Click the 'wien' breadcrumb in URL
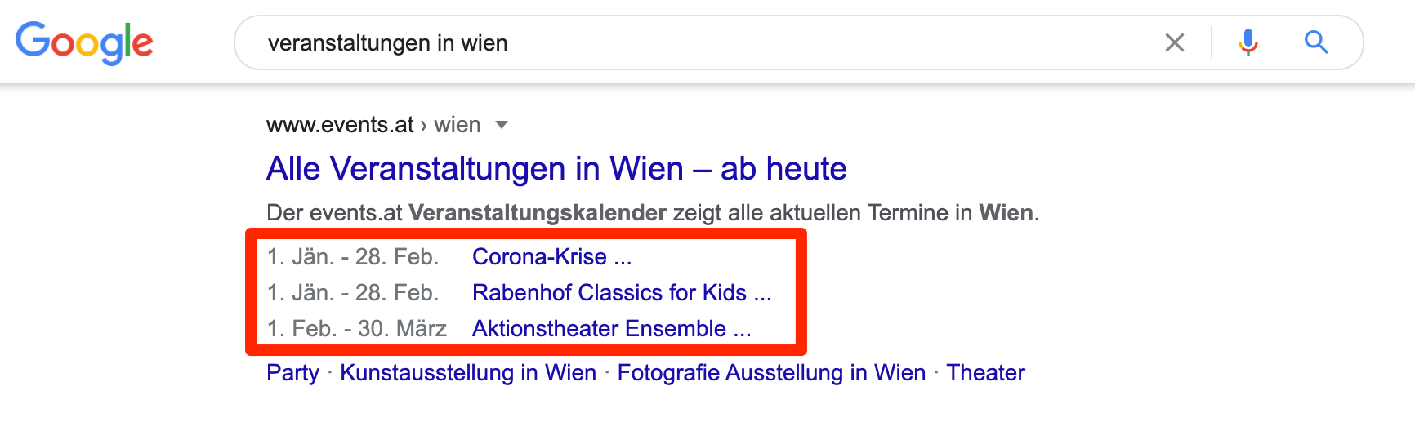 pyautogui.click(x=458, y=125)
